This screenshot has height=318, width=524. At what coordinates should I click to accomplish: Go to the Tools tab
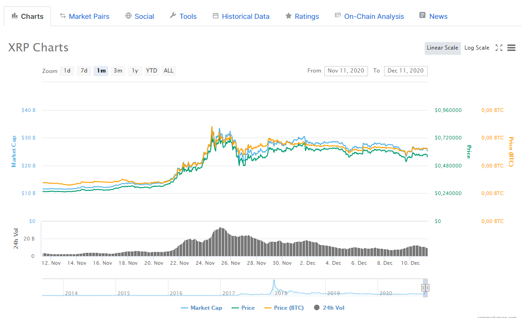pyautogui.click(x=183, y=17)
